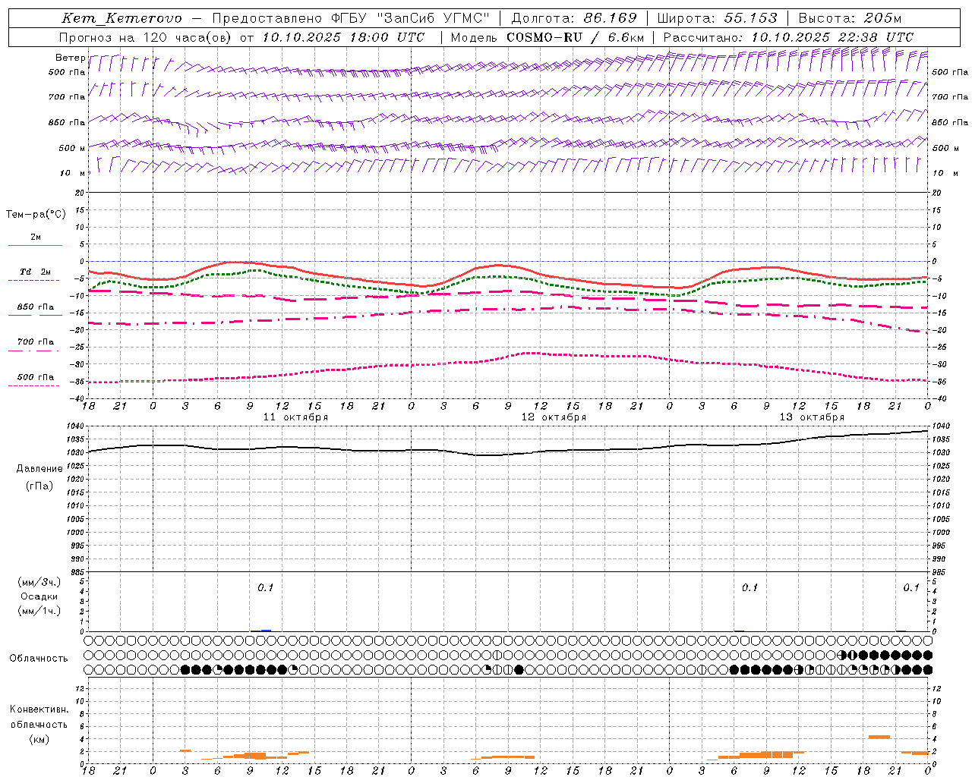Click the '10 м' wind level label on the left

(x=72, y=173)
